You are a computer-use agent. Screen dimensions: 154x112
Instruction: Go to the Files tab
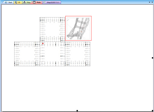[x=27, y=2]
